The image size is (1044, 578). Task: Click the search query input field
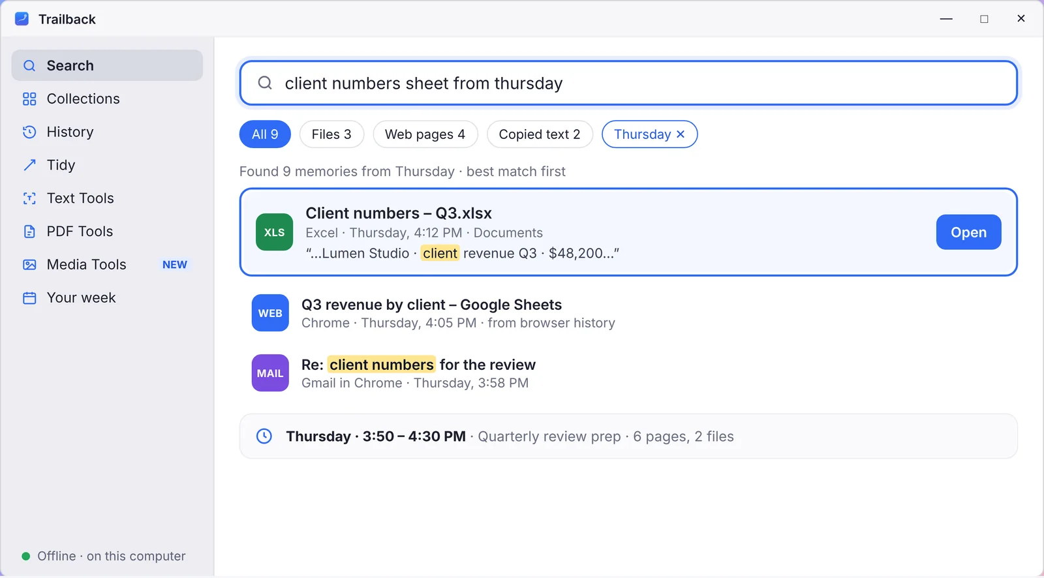coord(628,83)
